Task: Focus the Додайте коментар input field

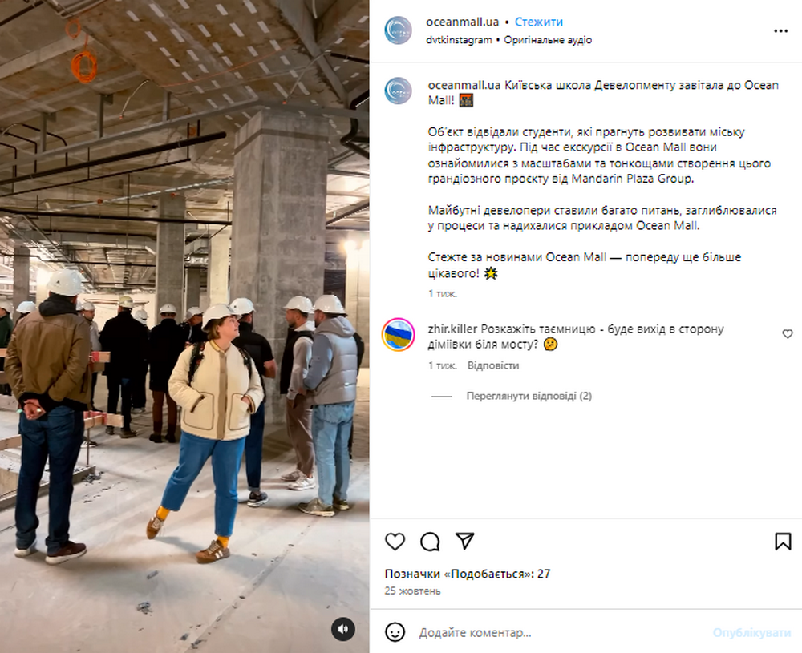Action: pyautogui.click(x=563, y=632)
